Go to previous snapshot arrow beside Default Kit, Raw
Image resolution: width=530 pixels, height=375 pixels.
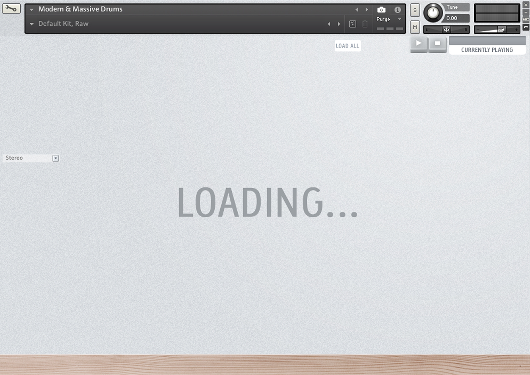329,24
